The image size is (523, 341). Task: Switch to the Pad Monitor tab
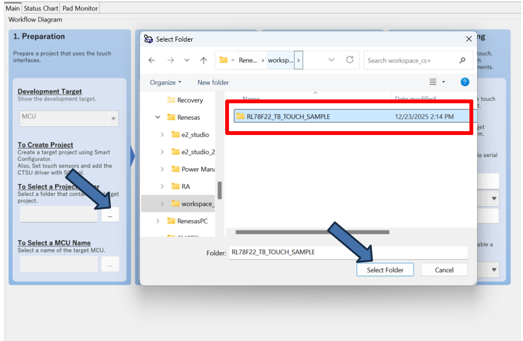pyautogui.click(x=80, y=8)
